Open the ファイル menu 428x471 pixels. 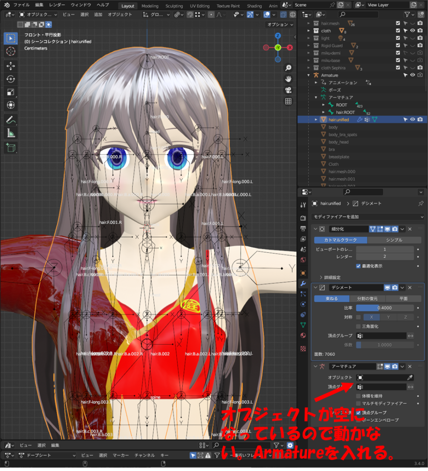pyautogui.click(x=21, y=5)
